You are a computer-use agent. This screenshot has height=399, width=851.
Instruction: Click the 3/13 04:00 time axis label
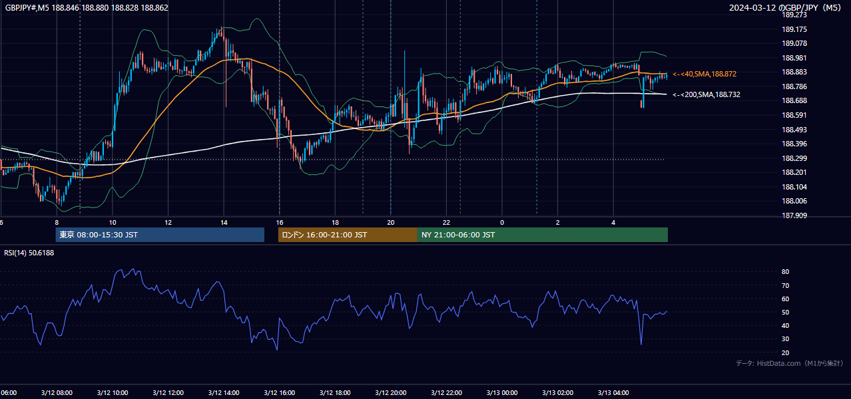(613, 393)
